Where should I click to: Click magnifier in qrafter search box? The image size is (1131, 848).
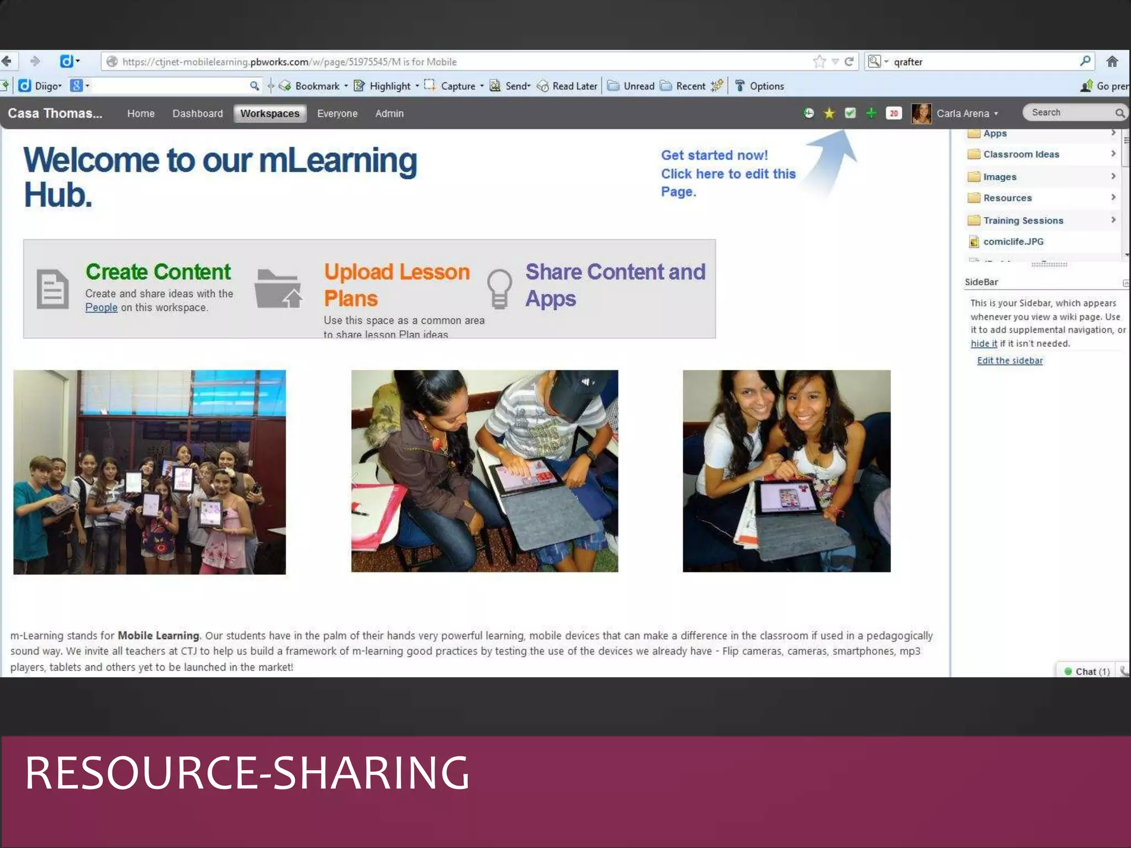[1085, 61]
